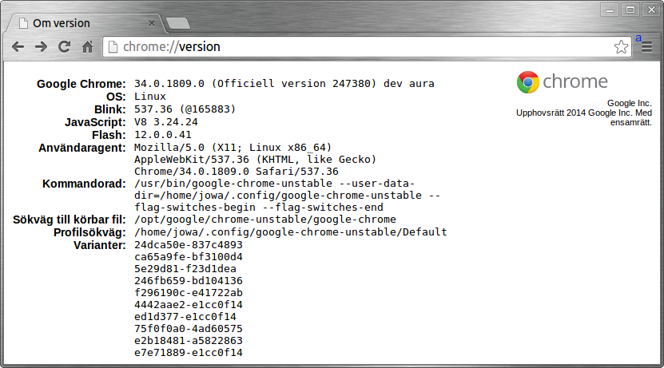The width and height of the screenshot is (664, 368).
Task: Click variant 246fb659-bd104136
Action: (x=189, y=280)
